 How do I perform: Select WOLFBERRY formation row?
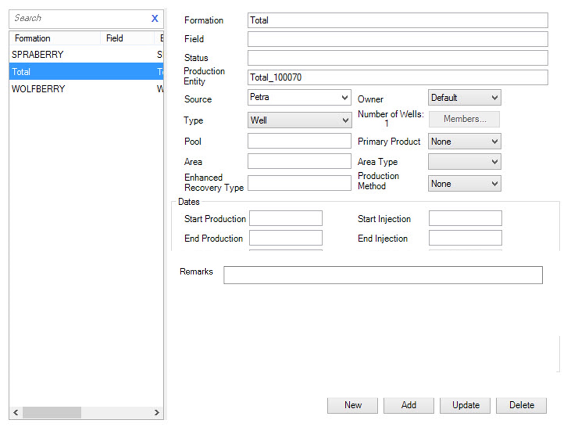tap(38, 89)
